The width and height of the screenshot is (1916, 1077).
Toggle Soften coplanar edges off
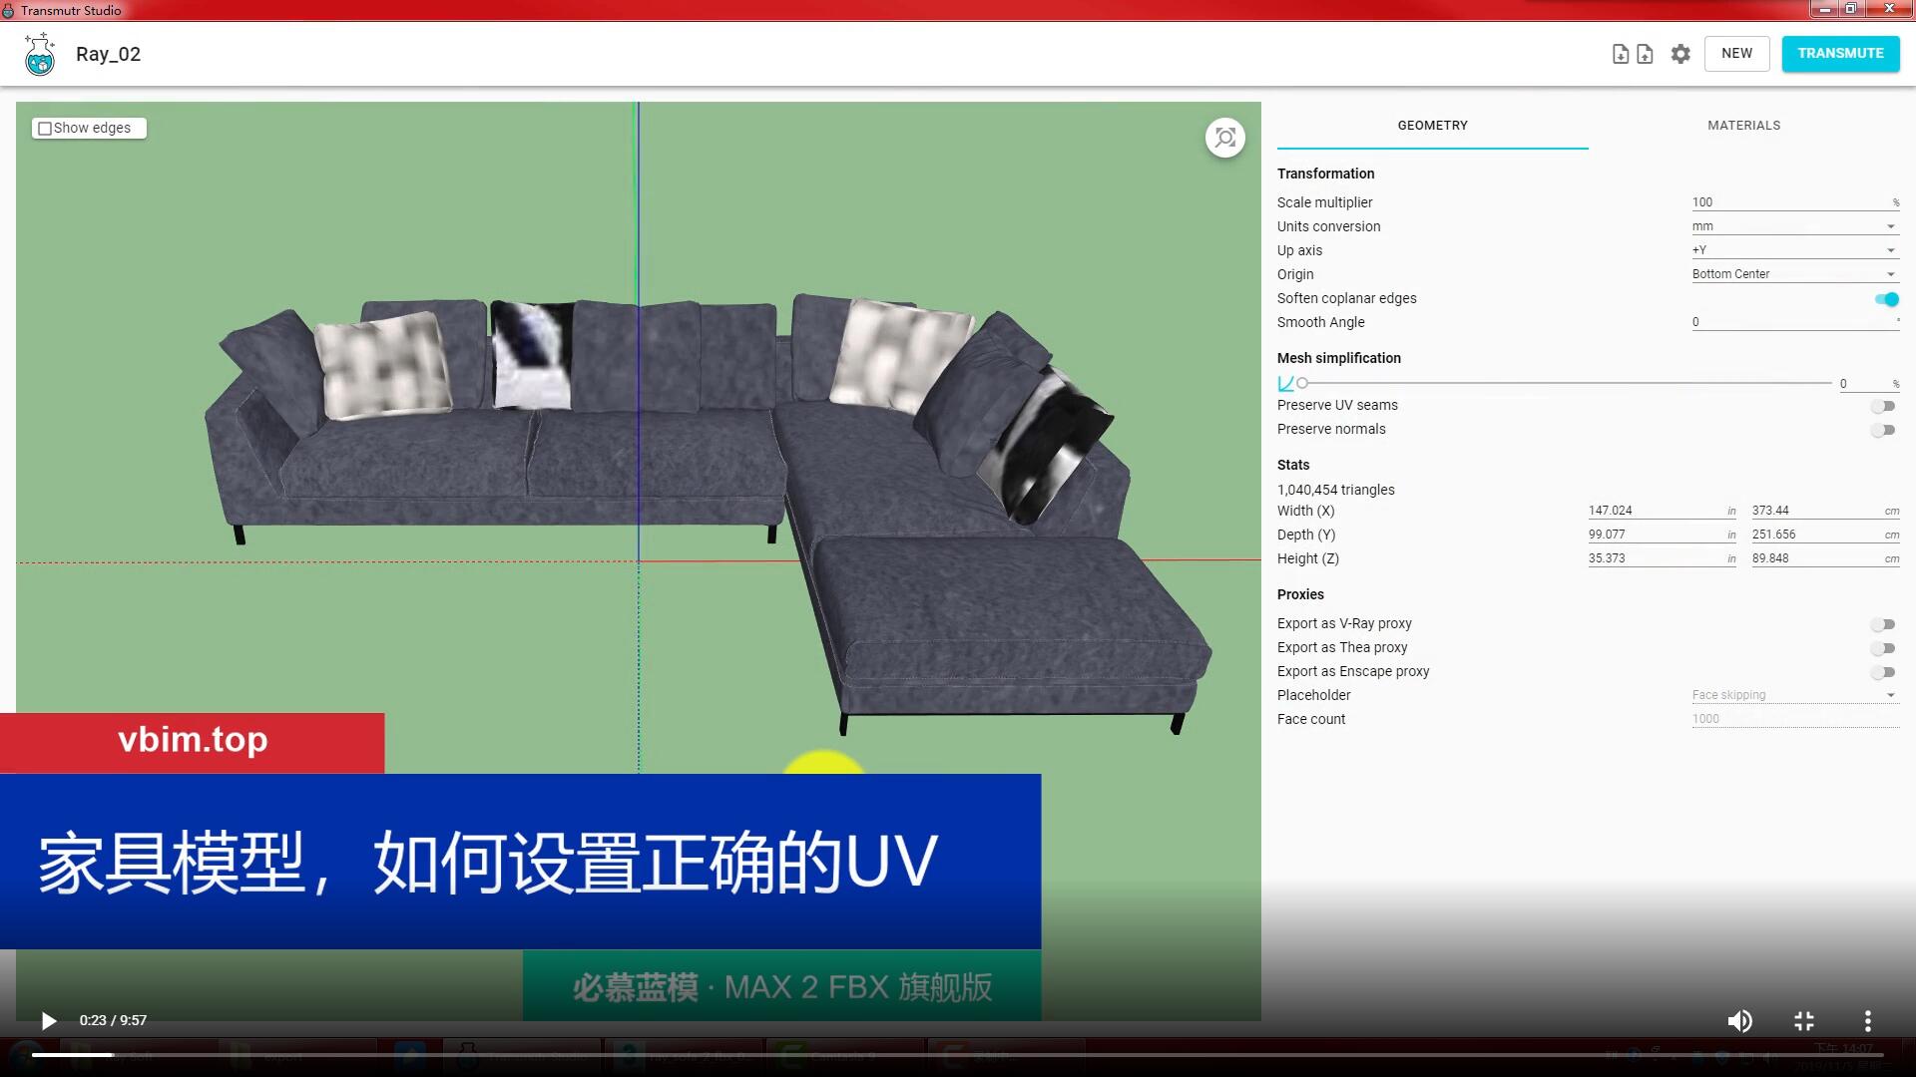[x=1885, y=299]
